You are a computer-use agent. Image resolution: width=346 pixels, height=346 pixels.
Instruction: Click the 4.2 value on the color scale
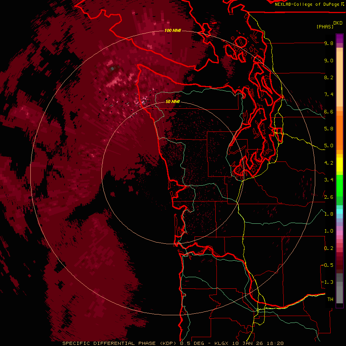point(329,163)
